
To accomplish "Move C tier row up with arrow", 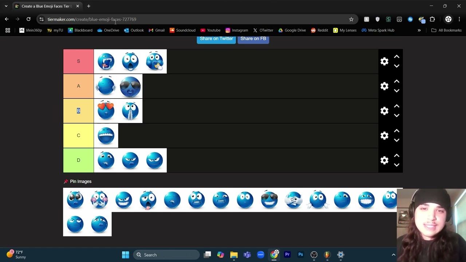I will pos(396,131).
